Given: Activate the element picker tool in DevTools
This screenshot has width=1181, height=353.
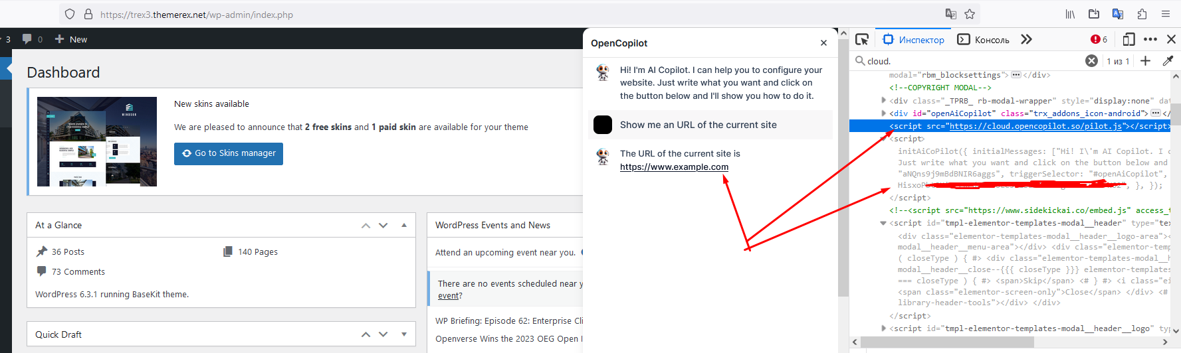Looking at the screenshot, I should (x=862, y=39).
